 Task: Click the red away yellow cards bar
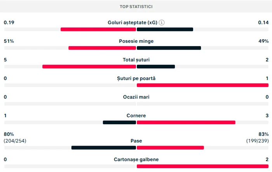(x=202, y=166)
